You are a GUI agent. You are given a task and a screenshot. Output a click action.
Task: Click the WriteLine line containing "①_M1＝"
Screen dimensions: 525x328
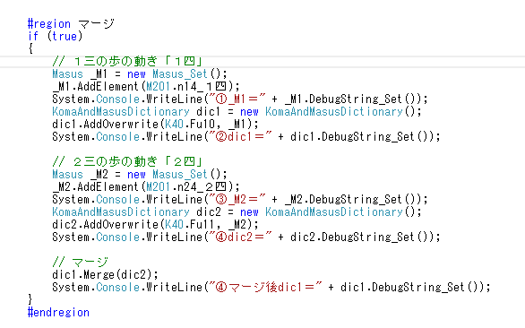(x=240, y=99)
